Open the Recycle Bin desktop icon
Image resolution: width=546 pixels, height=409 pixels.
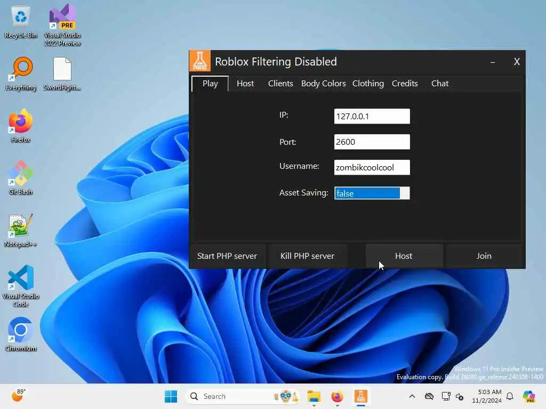[x=21, y=22]
